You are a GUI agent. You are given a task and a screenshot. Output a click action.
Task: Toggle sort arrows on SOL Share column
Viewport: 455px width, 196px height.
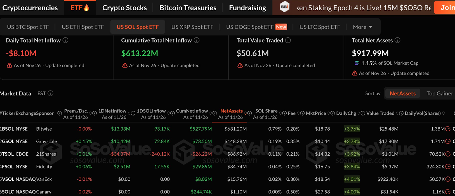coord(280,113)
